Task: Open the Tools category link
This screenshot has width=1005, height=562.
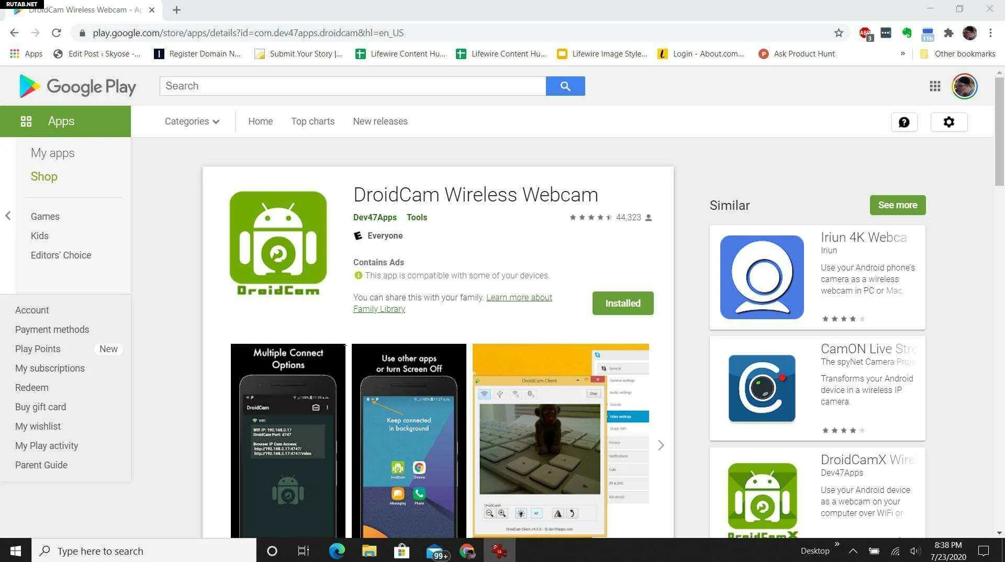Action: point(417,217)
